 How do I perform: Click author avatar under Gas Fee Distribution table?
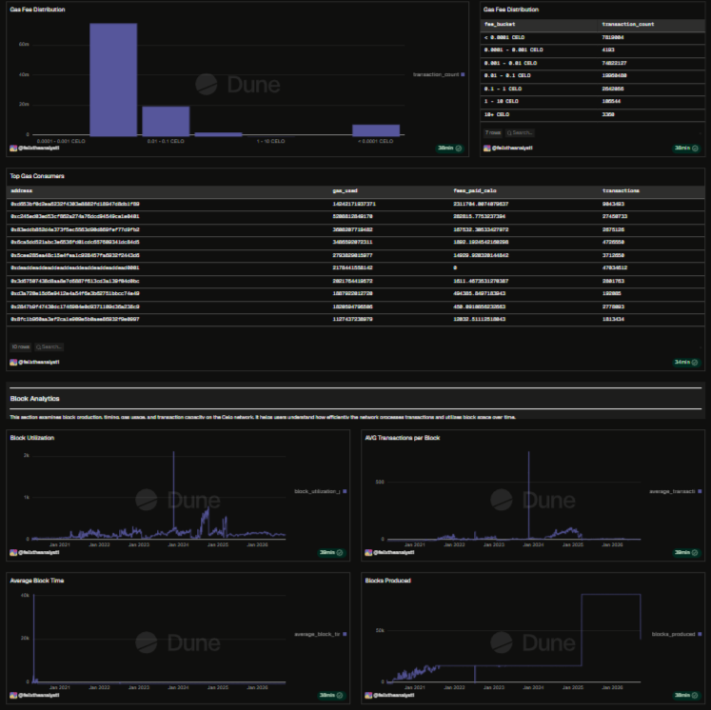487,148
